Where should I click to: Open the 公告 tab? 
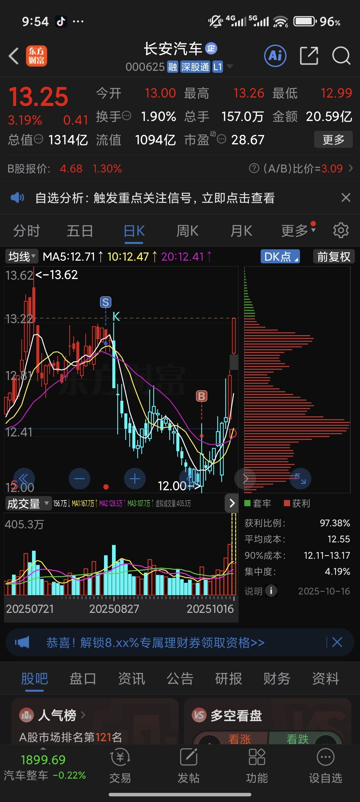tap(180, 679)
